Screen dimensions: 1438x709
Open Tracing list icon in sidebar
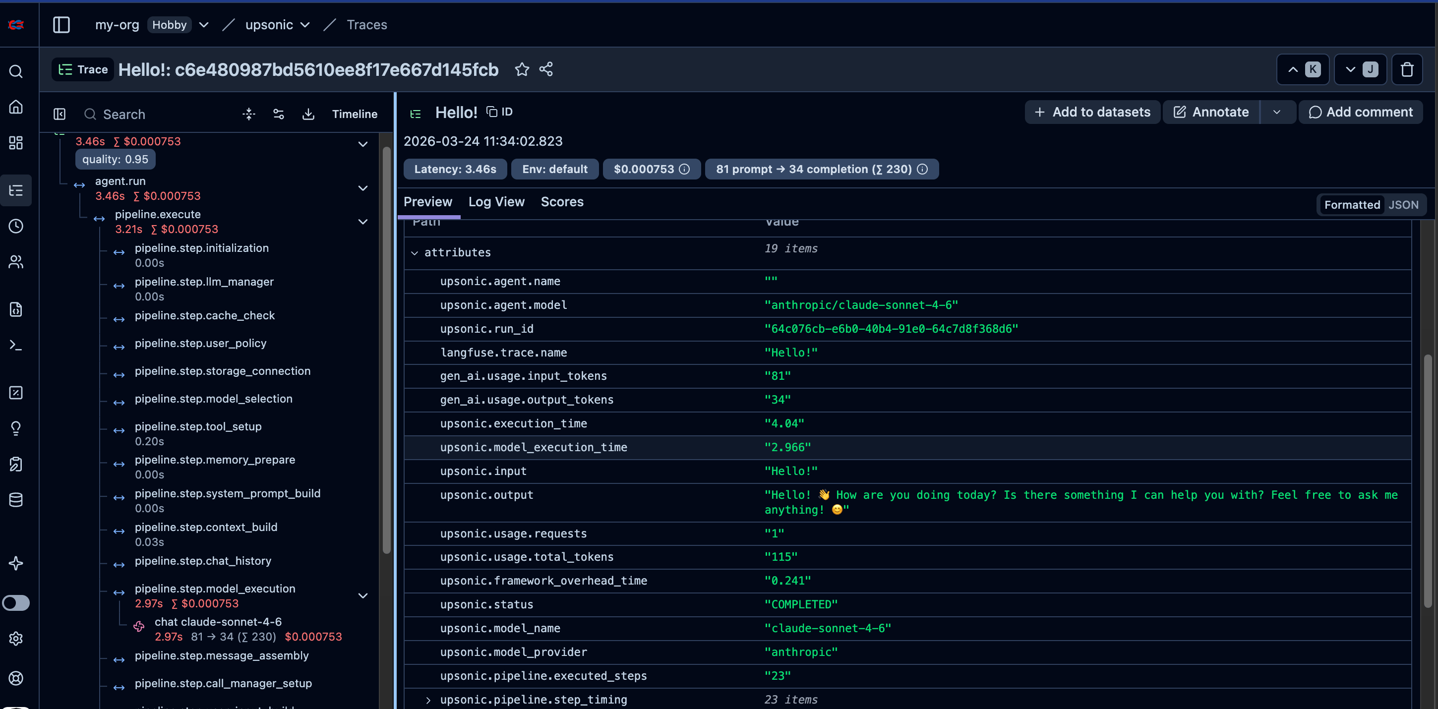(x=16, y=190)
